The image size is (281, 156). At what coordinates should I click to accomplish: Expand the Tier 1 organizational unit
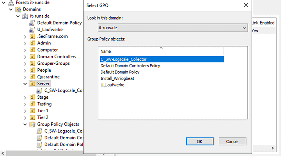point(25,111)
